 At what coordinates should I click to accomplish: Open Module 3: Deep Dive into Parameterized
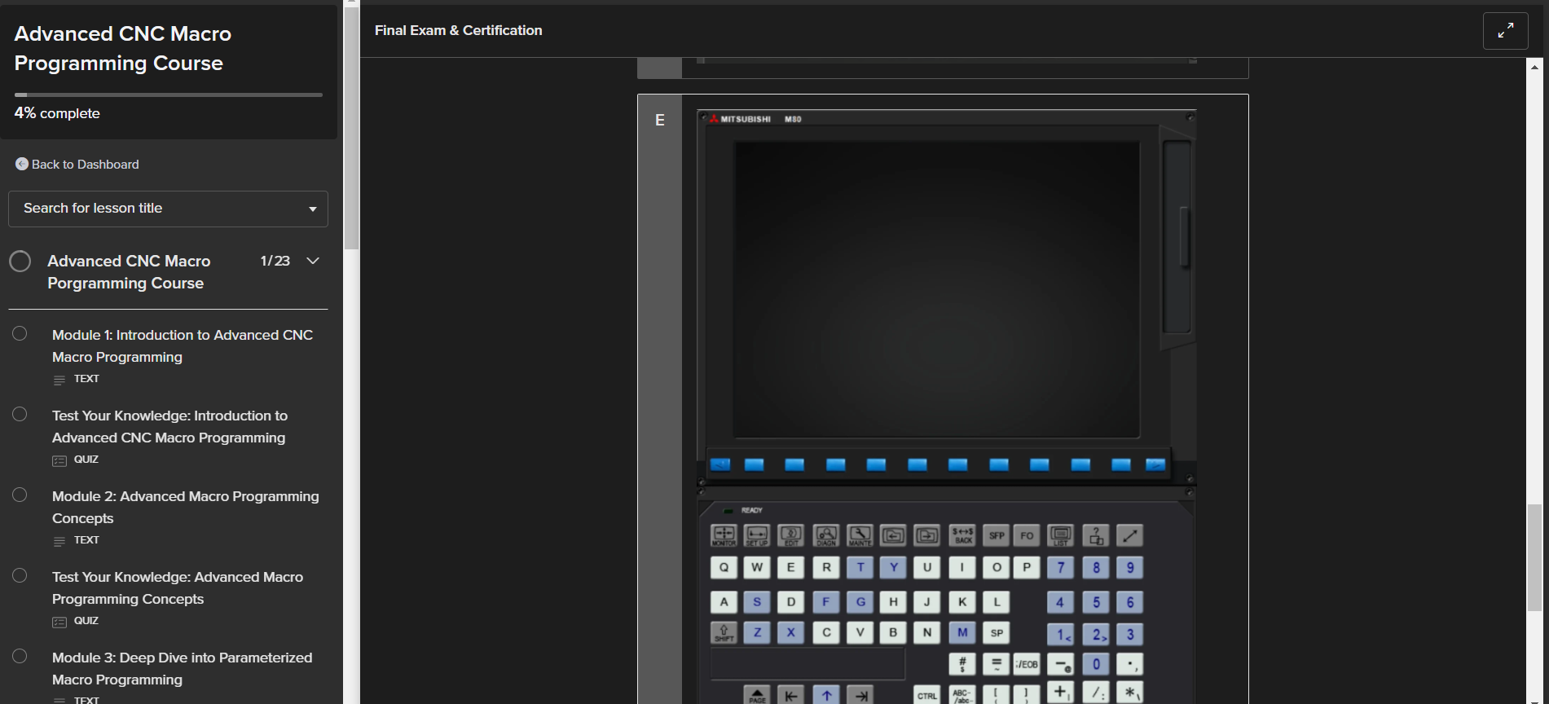pos(183,668)
